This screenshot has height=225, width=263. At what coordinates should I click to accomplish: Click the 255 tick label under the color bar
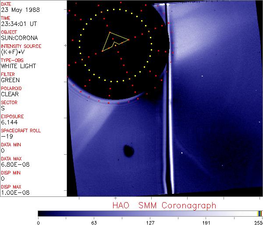tap(258, 222)
